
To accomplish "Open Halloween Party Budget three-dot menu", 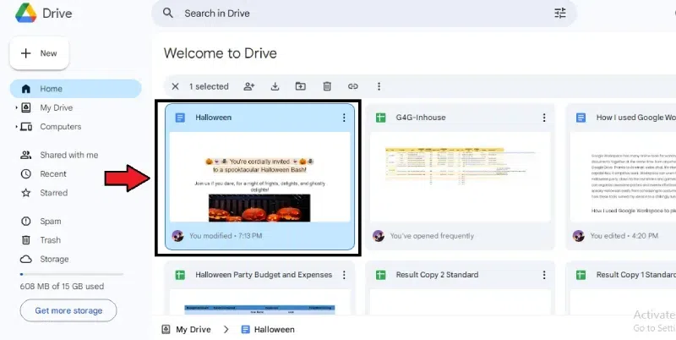I will point(344,275).
